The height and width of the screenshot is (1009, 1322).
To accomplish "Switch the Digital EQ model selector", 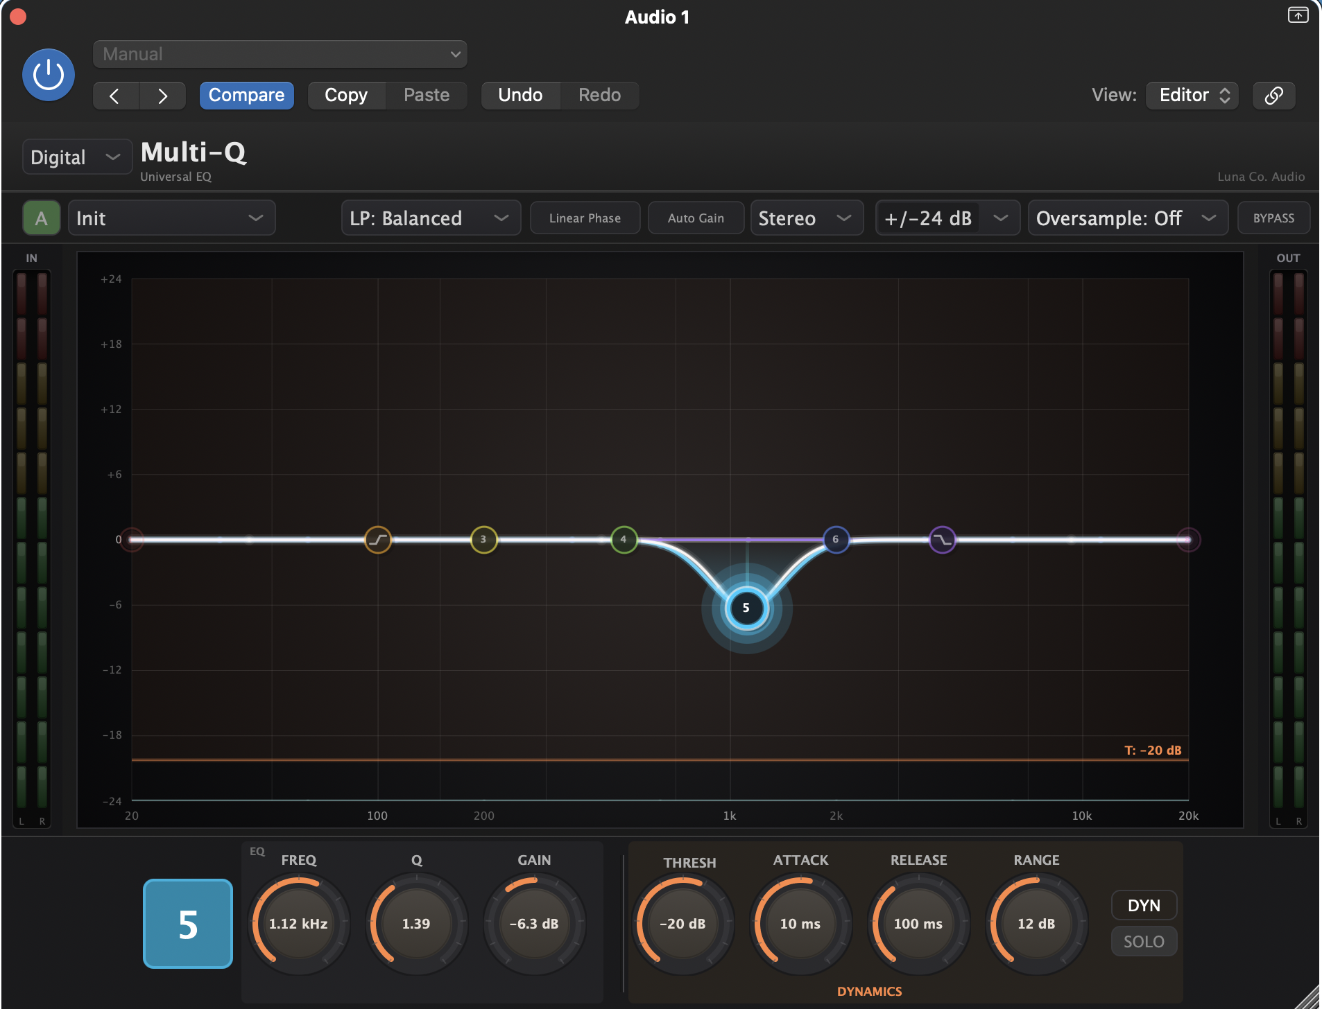I will click(76, 157).
